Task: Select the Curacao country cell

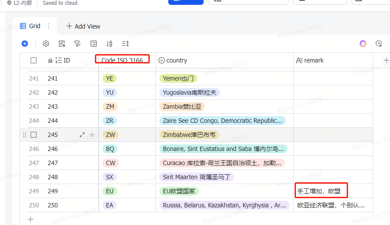Action: [225, 163]
